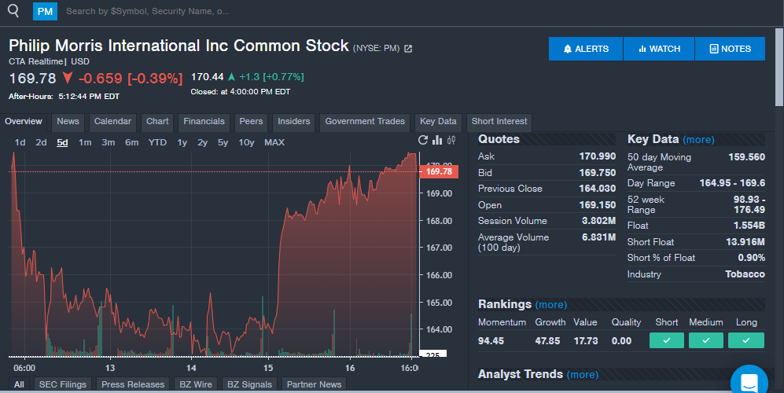
Task: Click the Short % of Float value 0.90%
Action: tap(752, 258)
